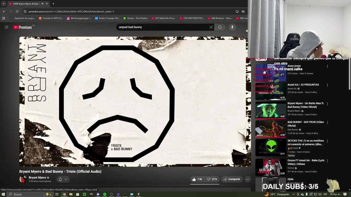351x197 pixels.
Task: Show hidden system tray icons
Action: (x=293, y=194)
